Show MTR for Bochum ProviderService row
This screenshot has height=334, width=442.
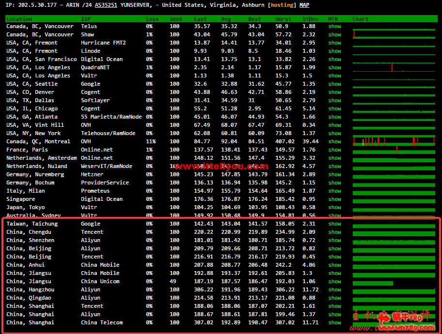(x=334, y=182)
